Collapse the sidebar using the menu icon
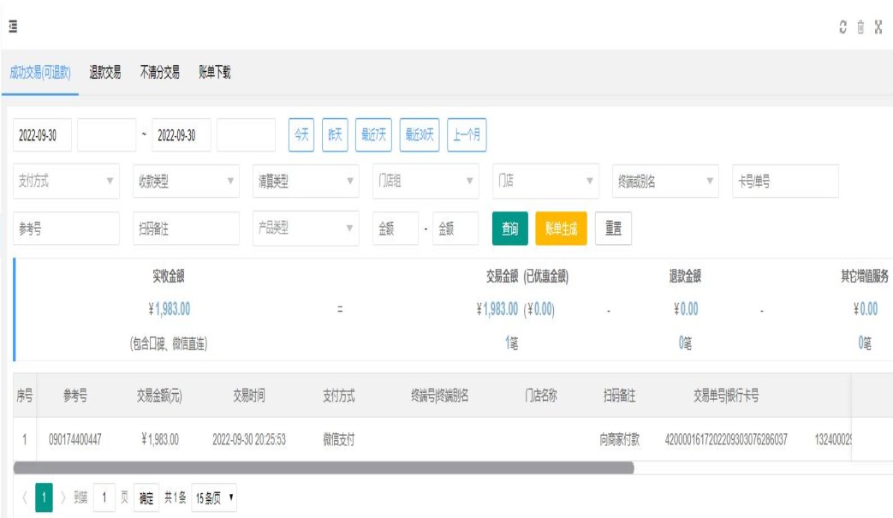 (x=14, y=27)
